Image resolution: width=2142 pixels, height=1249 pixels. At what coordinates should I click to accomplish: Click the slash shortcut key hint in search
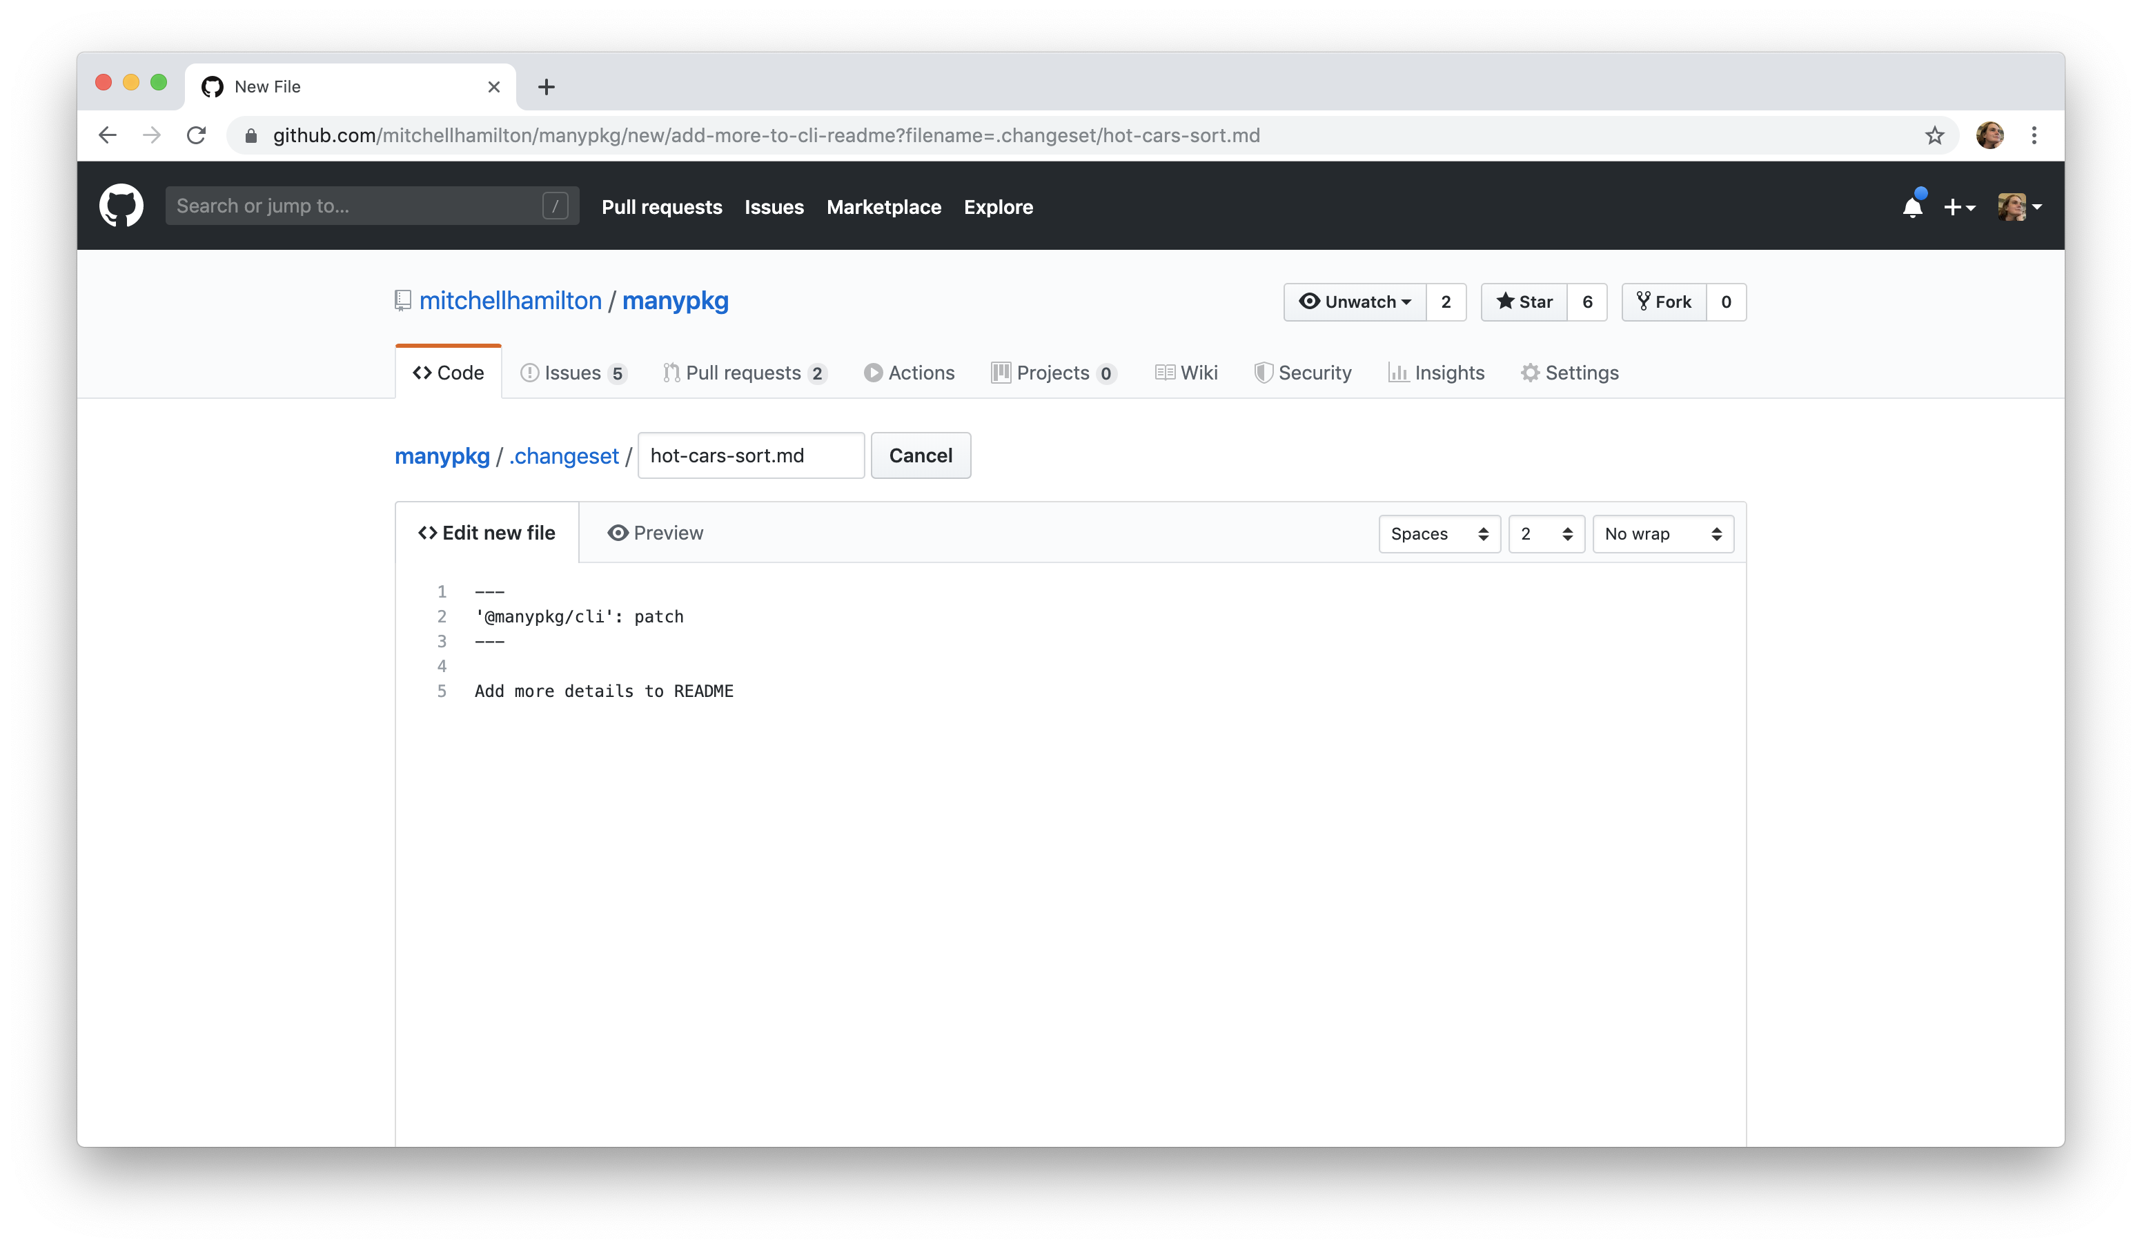pos(555,206)
